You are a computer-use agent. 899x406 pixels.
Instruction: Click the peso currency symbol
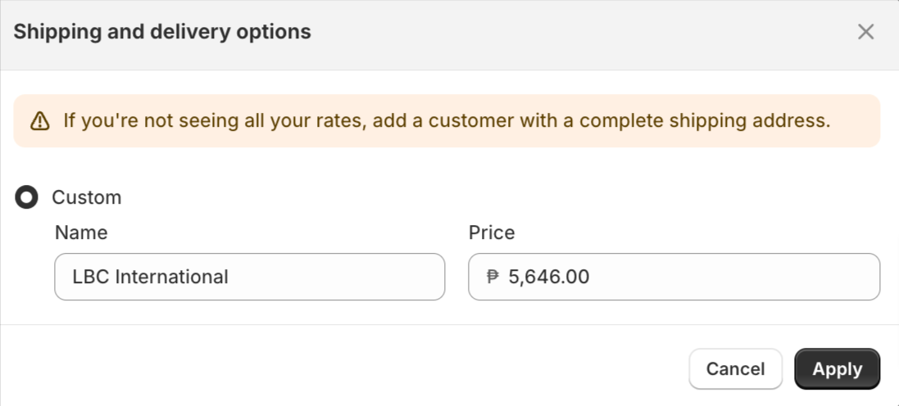pos(493,277)
